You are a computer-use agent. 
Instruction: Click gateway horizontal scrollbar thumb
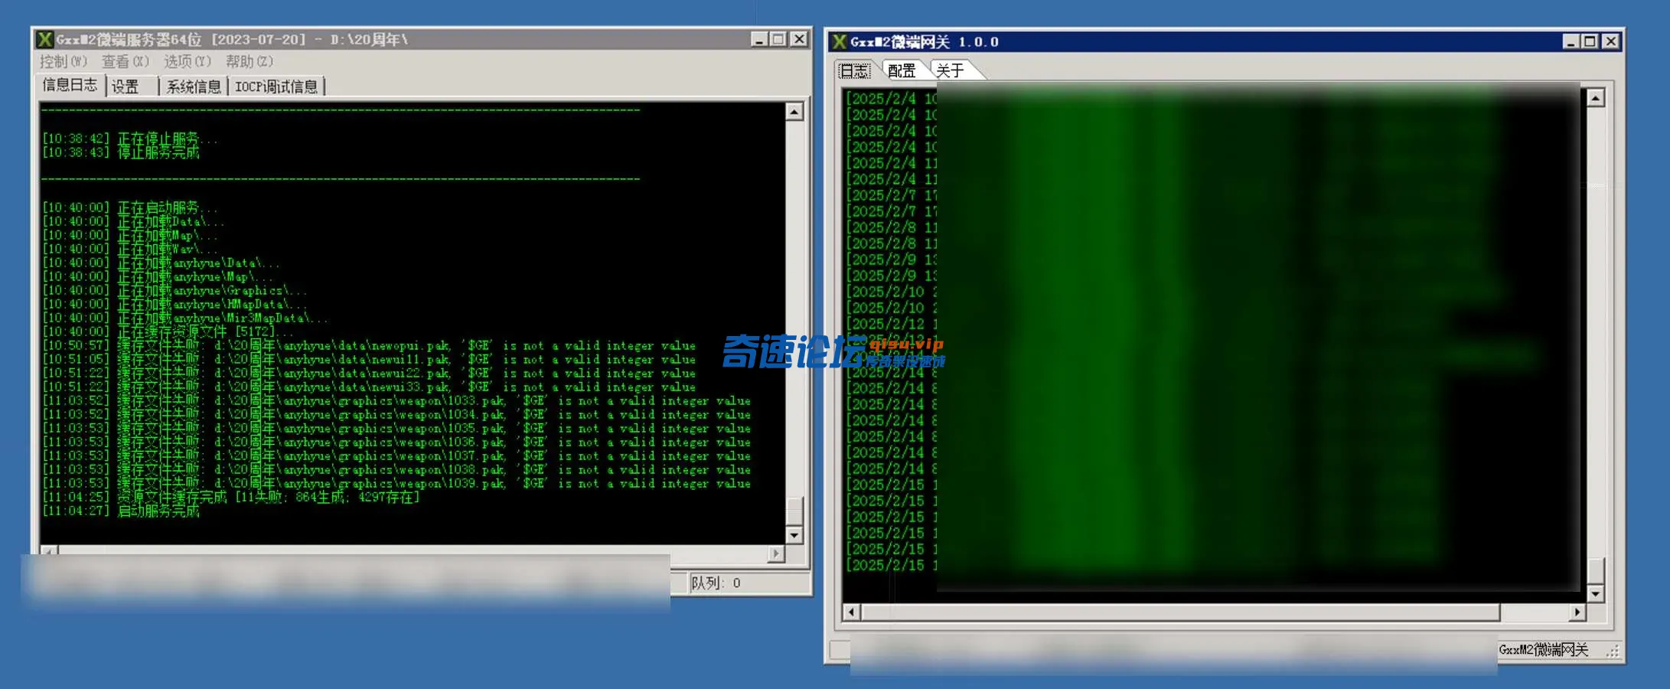(1181, 612)
